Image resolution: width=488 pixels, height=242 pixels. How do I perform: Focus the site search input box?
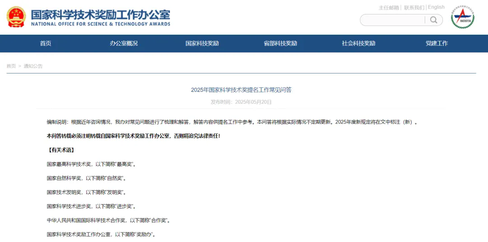[392, 20]
